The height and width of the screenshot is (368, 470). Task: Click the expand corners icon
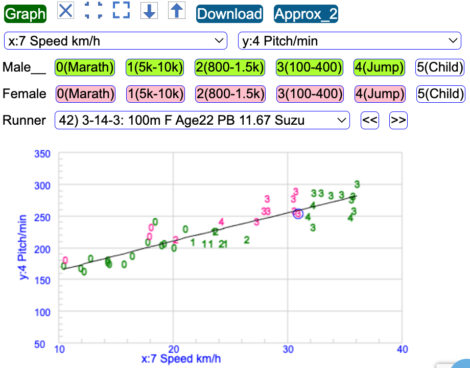[121, 11]
